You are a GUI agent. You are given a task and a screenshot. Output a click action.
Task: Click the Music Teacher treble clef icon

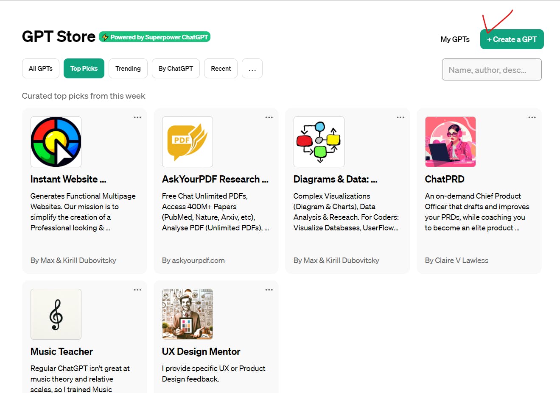[56, 314]
